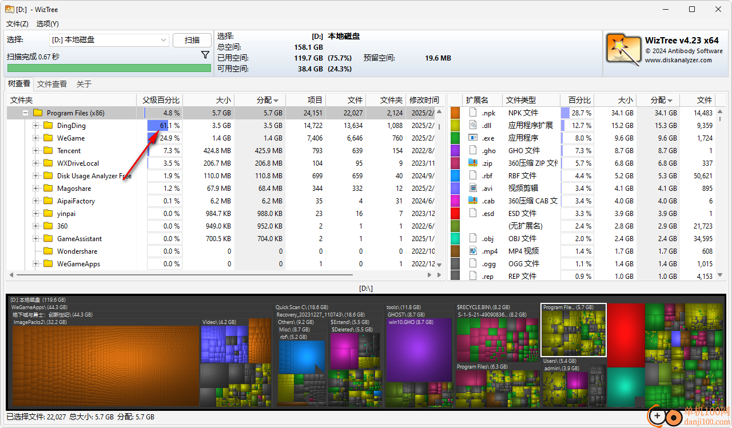Click the GameAssistant folder icon
This screenshot has height=428, width=732.
pos(49,239)
